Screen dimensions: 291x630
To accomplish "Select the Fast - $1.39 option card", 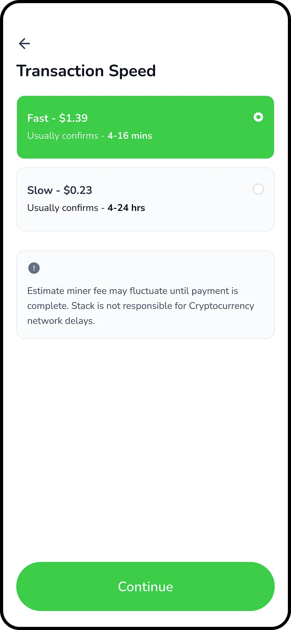I will point(145,127).
